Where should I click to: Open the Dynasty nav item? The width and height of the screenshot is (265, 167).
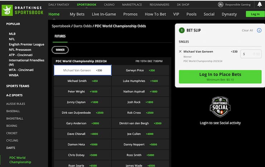(x=229, y=14)
